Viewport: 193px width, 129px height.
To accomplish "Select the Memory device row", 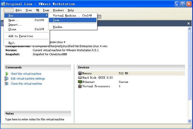I will (x=131, y=73).
